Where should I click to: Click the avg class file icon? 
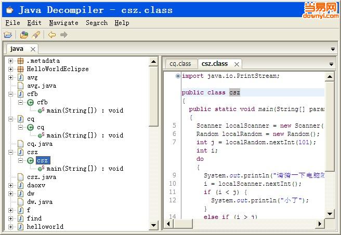pyautogui.click(x=20, y=77)
